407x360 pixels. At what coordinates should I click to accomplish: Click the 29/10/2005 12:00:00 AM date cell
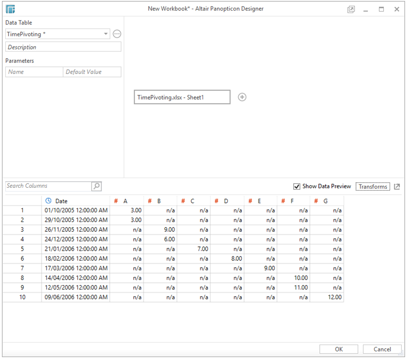click(x=76, y=220)
